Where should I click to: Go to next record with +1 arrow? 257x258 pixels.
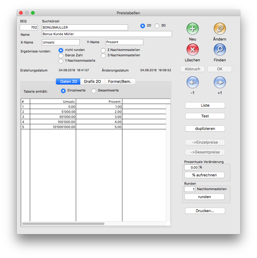220,83
